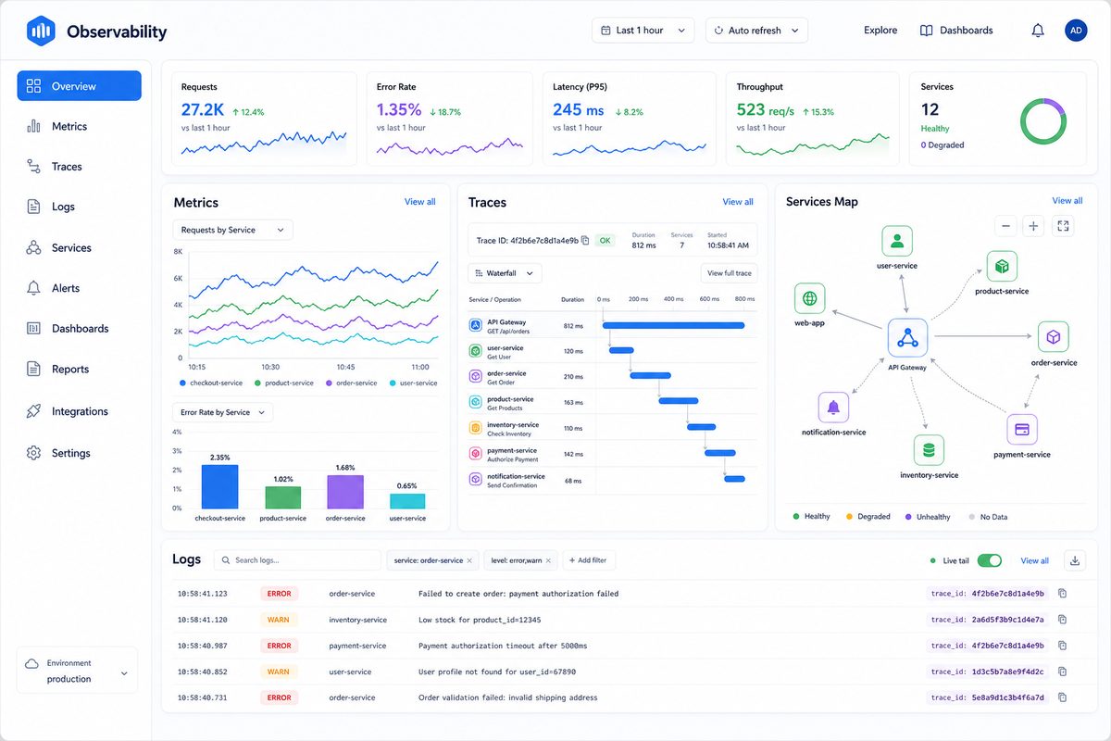Expand Services Map to fullscreen
This screenshot has width=1111, height=741.
1063,225
